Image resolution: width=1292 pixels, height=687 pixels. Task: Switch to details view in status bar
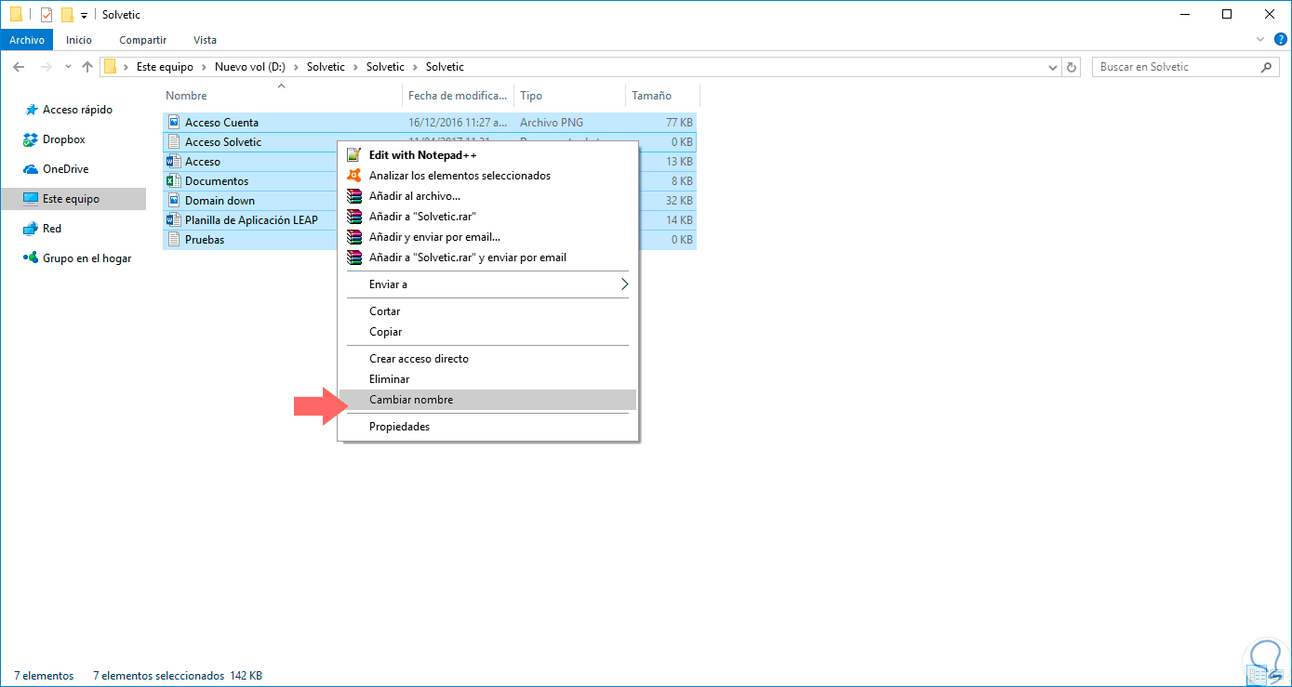click(x=1255, y=676)
